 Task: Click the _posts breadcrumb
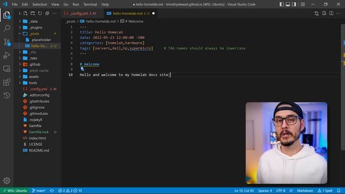click(71, 22)
